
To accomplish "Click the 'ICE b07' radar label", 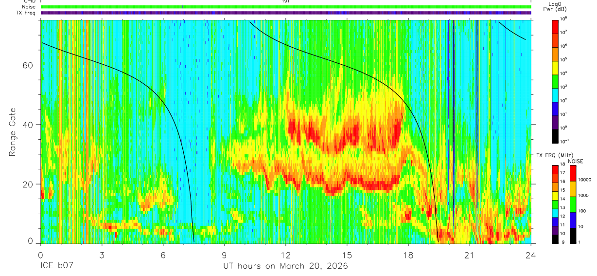I will (x=57, y=266).
